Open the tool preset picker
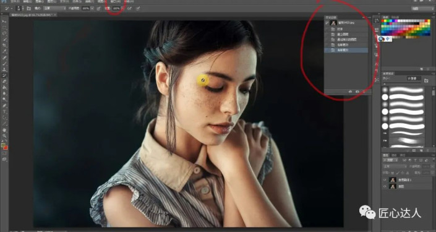The width and height of the screenshot is (436, 232). (x=8, y=9)
